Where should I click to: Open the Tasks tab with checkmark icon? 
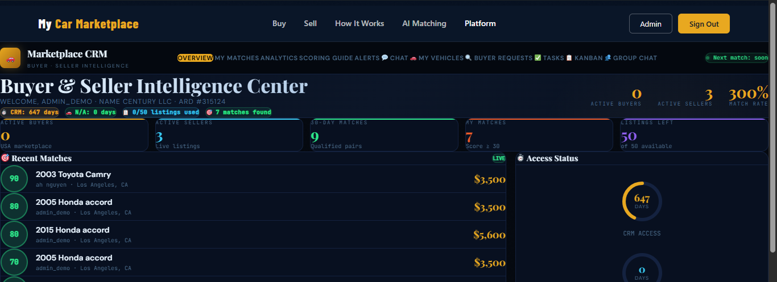click(549, 58)
